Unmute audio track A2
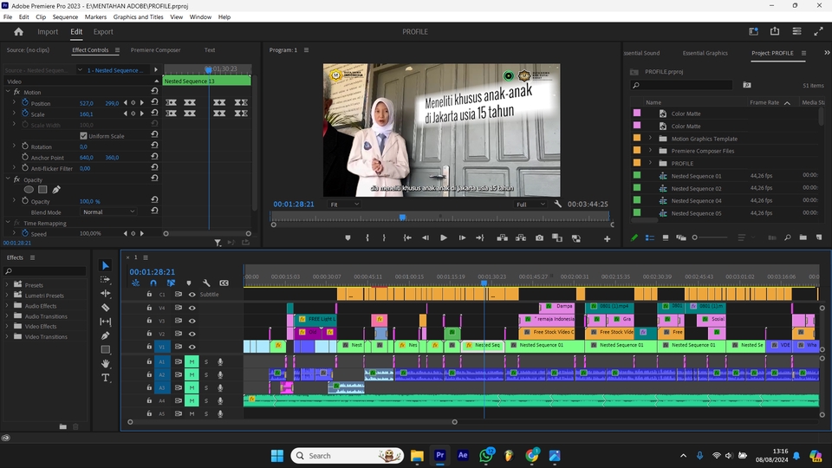Viewport: 832px width, 468px height. point(192,374)
